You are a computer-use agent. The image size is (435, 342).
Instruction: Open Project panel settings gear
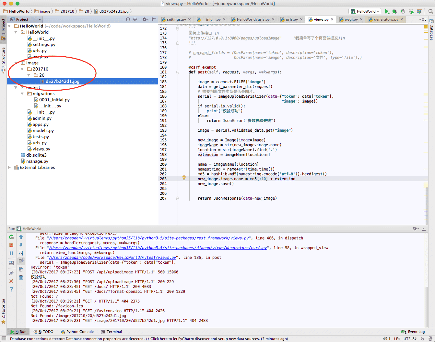pos(145,19)
